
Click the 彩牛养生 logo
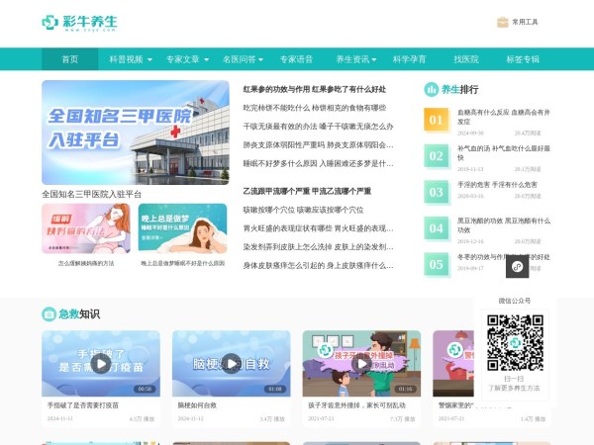click(79, 22)
